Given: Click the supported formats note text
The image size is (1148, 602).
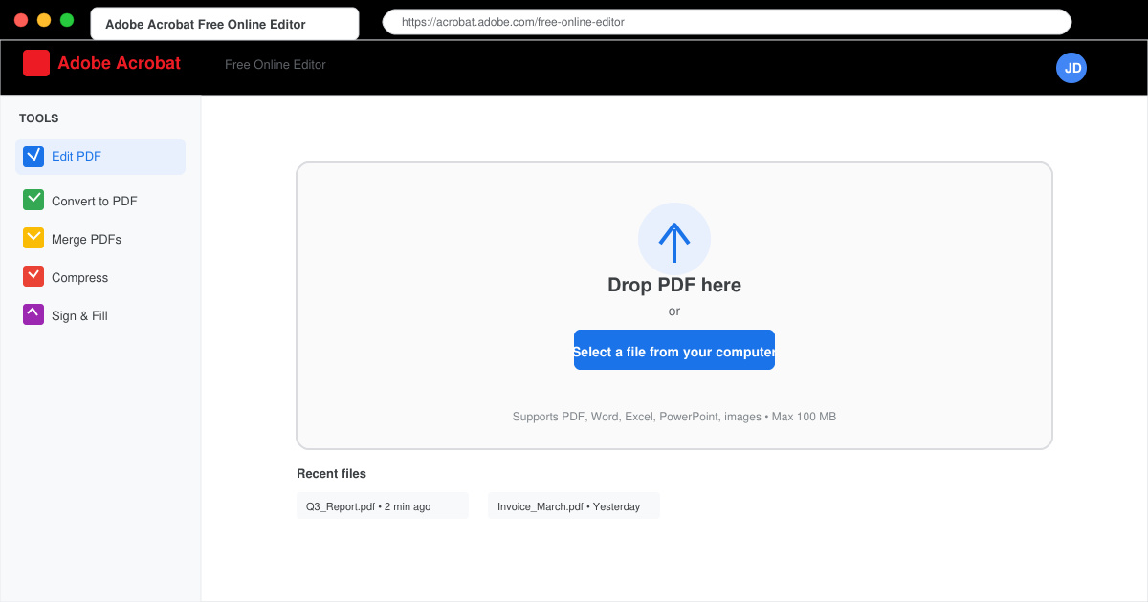Looking at the screenshot, I should [x=674, y=417].
